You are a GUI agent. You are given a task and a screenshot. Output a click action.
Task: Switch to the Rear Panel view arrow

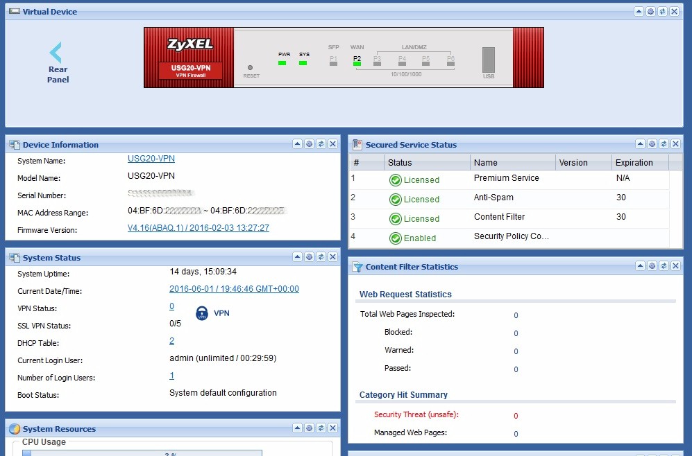point(56,53)
